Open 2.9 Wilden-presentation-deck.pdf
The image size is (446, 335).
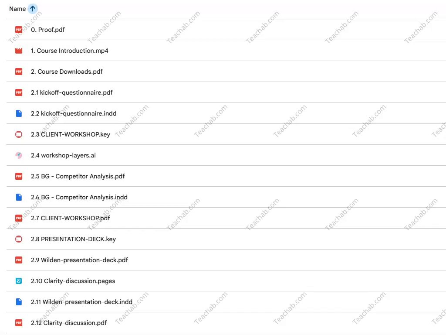point(79,260)
